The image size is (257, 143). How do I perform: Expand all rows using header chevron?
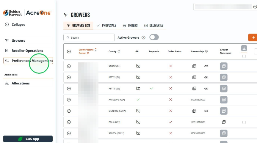pyautogui.click(x=69, y=51)
